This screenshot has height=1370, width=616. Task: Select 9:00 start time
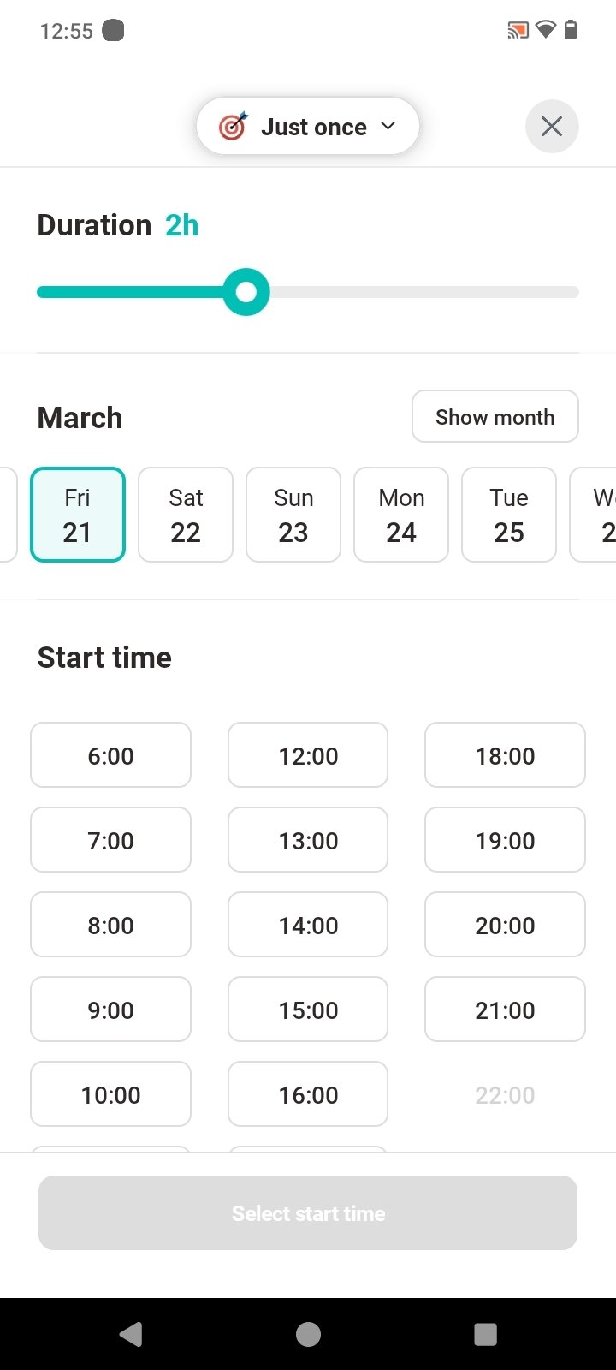(x=110, y=1010)
